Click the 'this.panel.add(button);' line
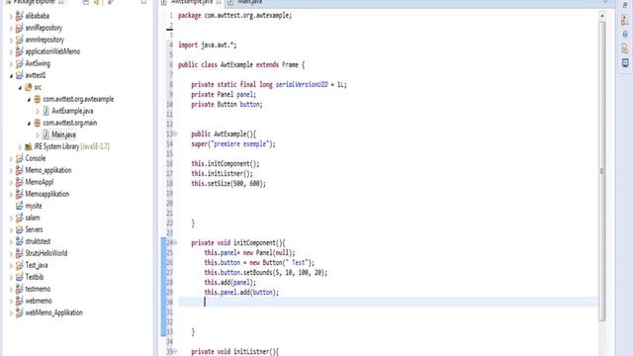This screenshot has height=356, width=633. click(241, 293)
